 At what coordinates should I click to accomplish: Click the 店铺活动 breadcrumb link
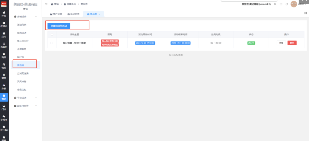point(70,4)
